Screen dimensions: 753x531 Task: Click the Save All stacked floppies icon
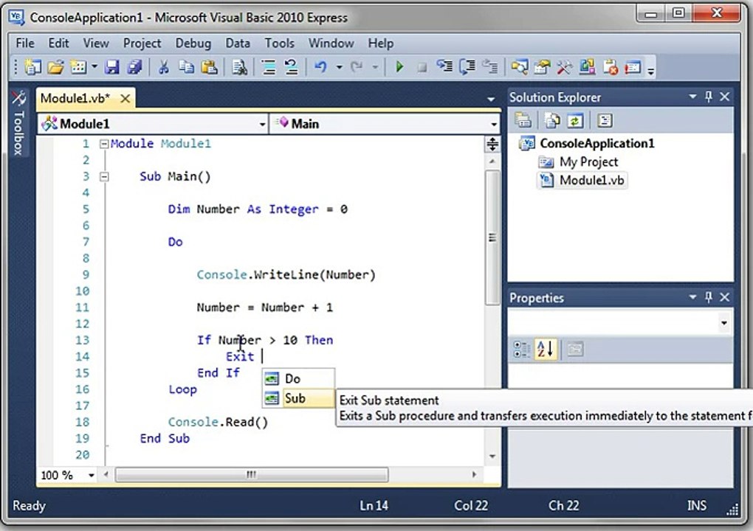pos(134,66)
